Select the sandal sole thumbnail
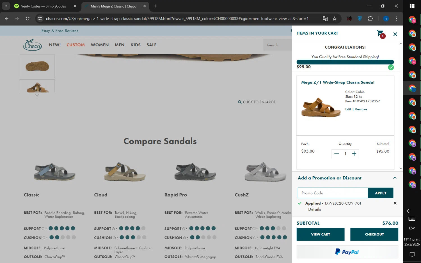 tap(37, 66)
